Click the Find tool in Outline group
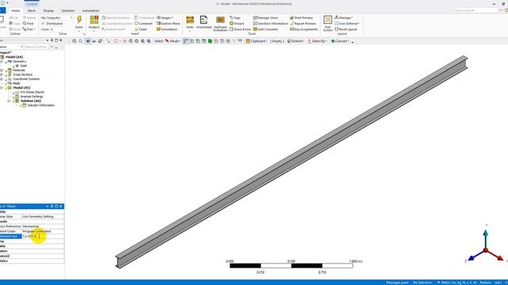 coord(29,24)
